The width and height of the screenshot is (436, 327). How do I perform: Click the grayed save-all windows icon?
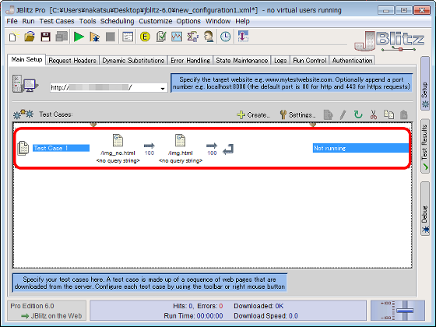pos(62,37)
